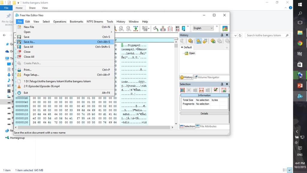Switch to the History bottom tab
Image resolution: width=307 pixels, height=173 pixels.
186,77
